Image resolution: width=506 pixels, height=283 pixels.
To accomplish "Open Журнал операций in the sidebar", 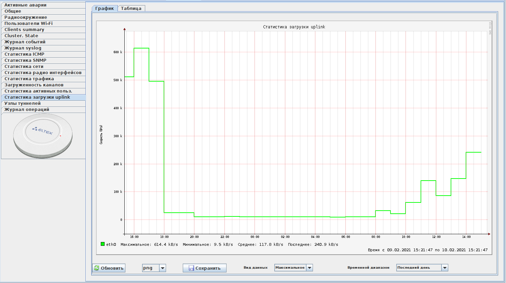I will (43, 110).
